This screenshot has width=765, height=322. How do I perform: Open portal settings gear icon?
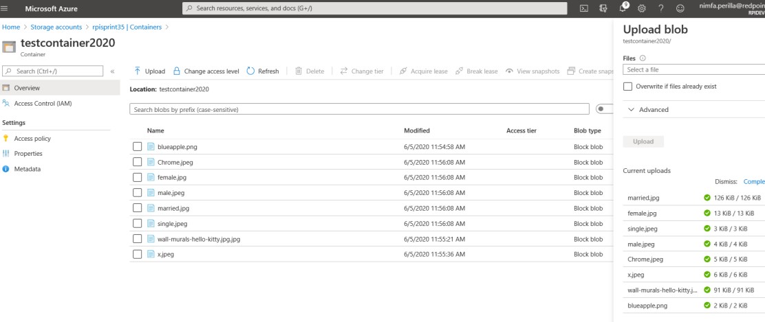642,8
